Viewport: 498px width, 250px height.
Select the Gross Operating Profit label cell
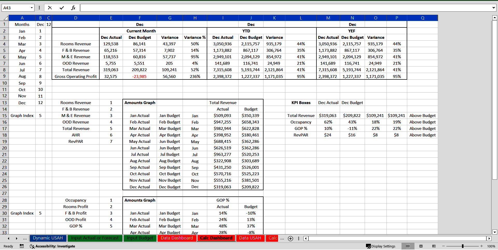pos(76,77)
